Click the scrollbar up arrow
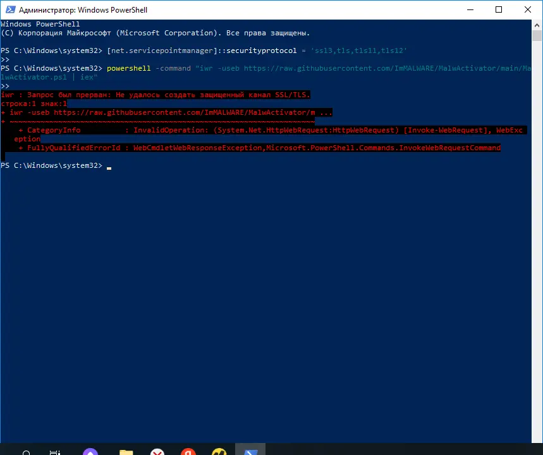 click(x=537, y=25)
